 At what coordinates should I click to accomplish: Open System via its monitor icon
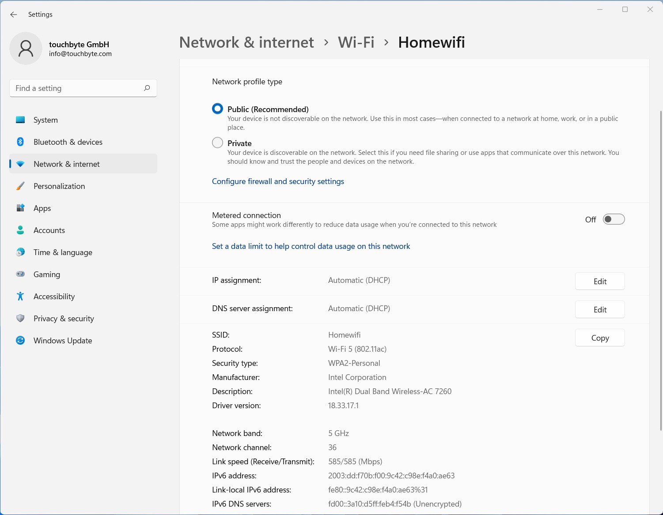[20, 120]
